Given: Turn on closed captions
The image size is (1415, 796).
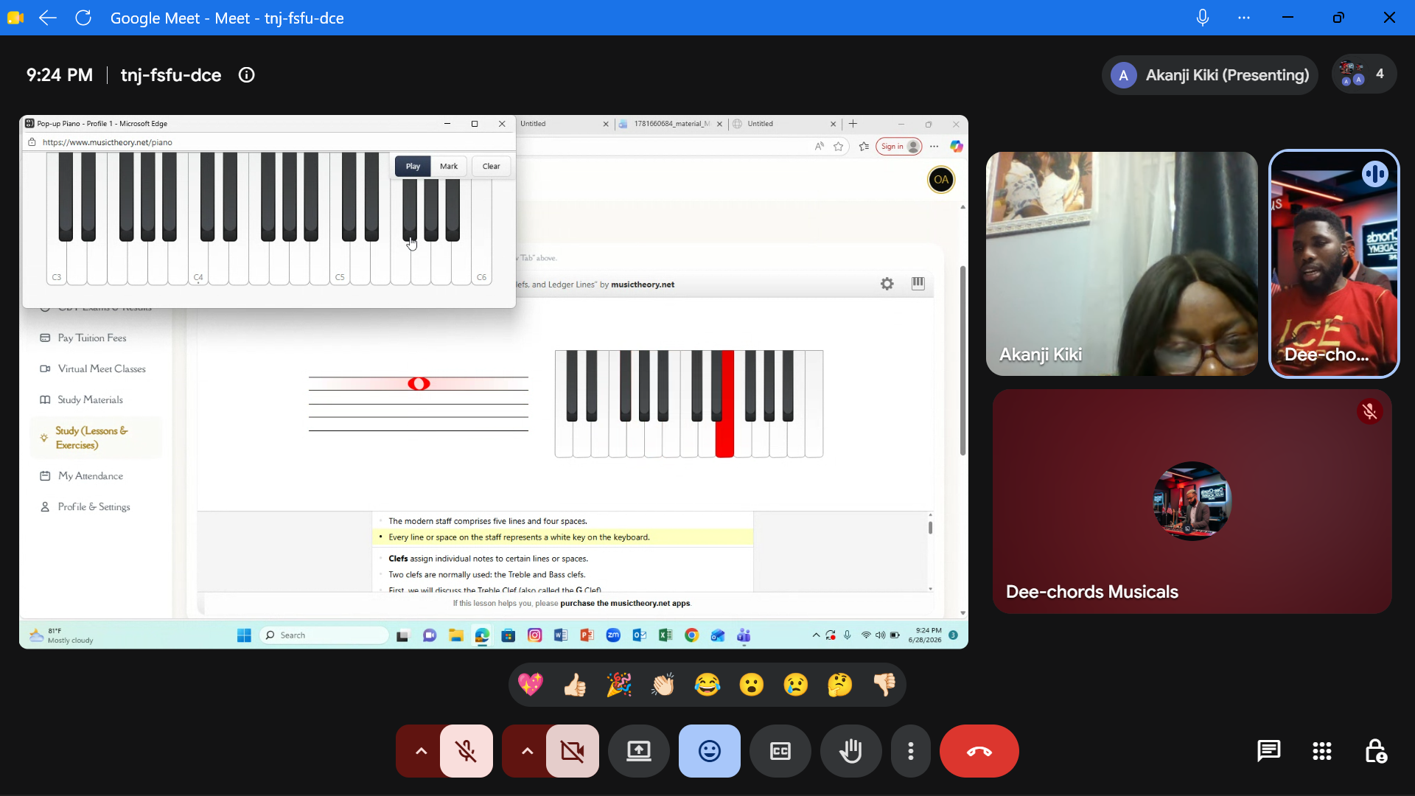Looking at the screenshot, I should (780, 751).
